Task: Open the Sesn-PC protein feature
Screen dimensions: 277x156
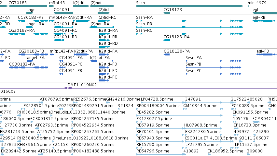Action: (193, 71)
